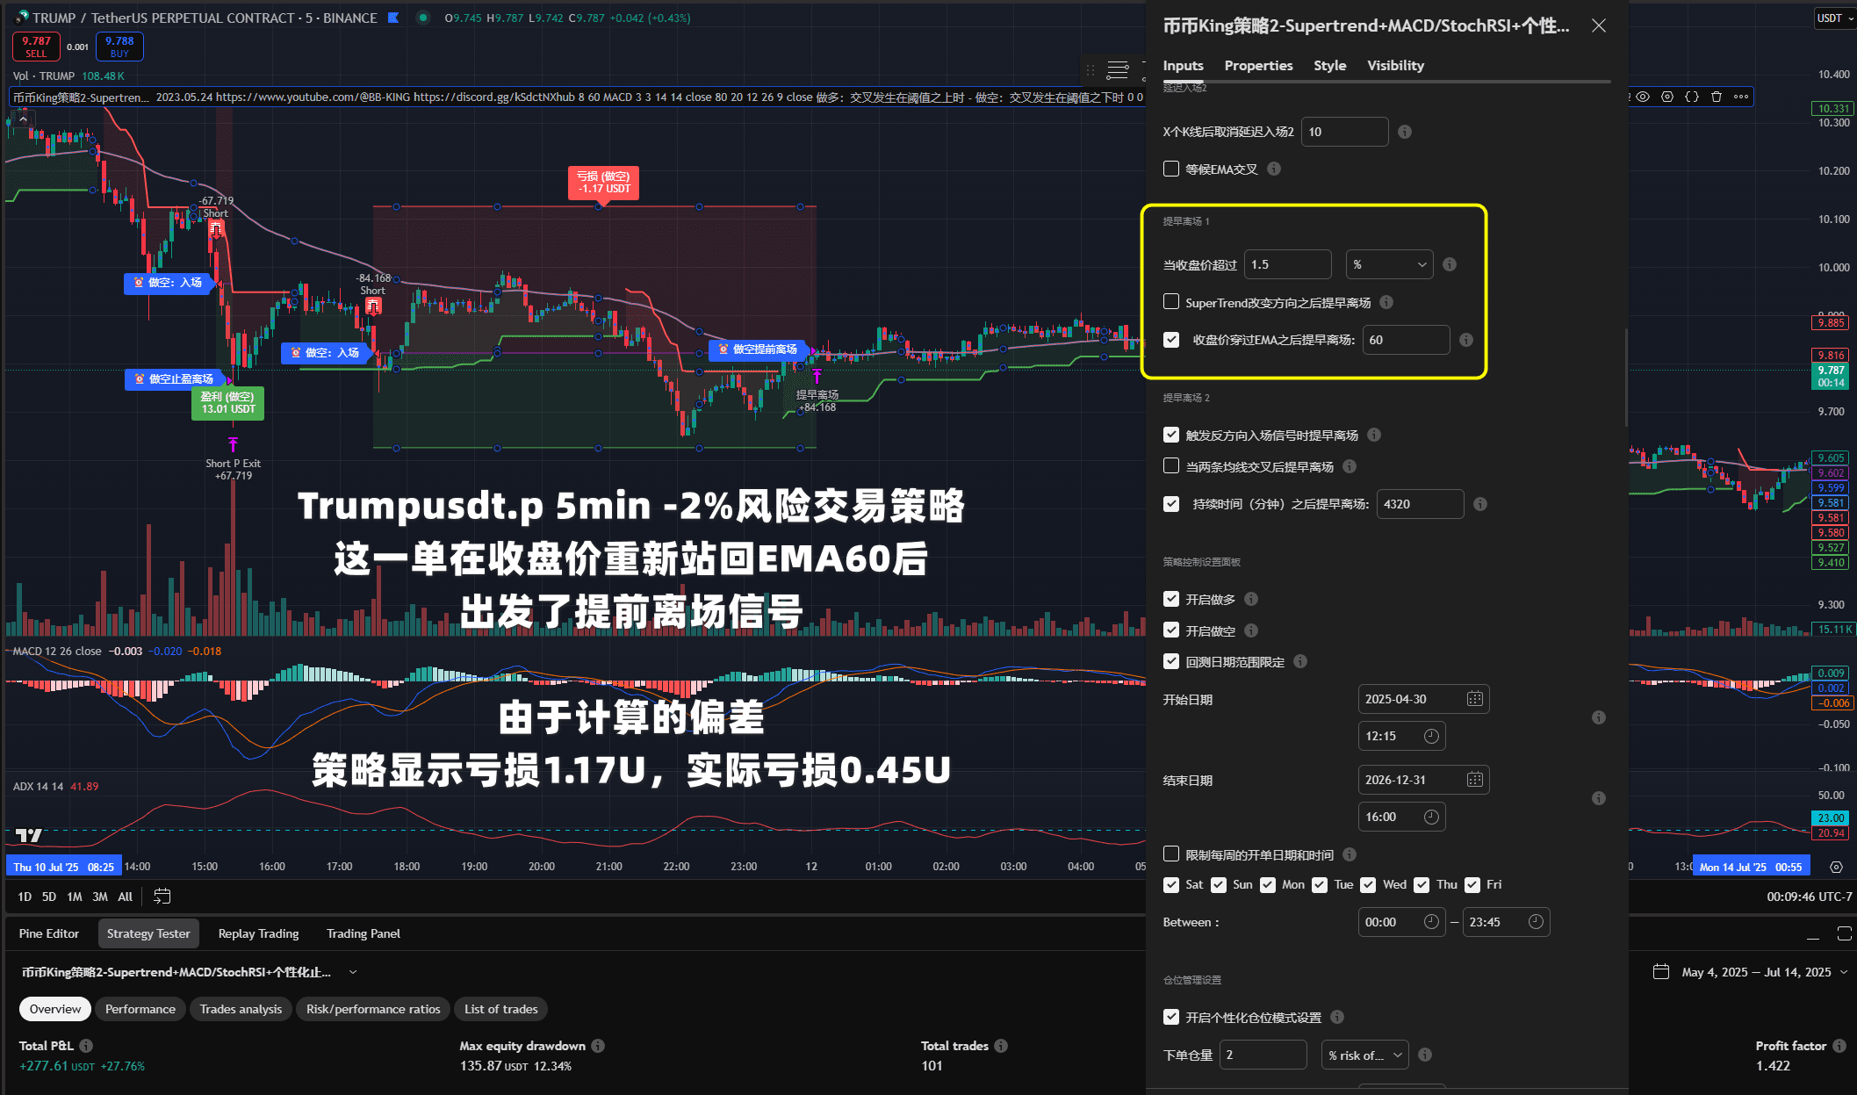
Task: Click the red 9.787 SELL button
Action: click(36, 47)
